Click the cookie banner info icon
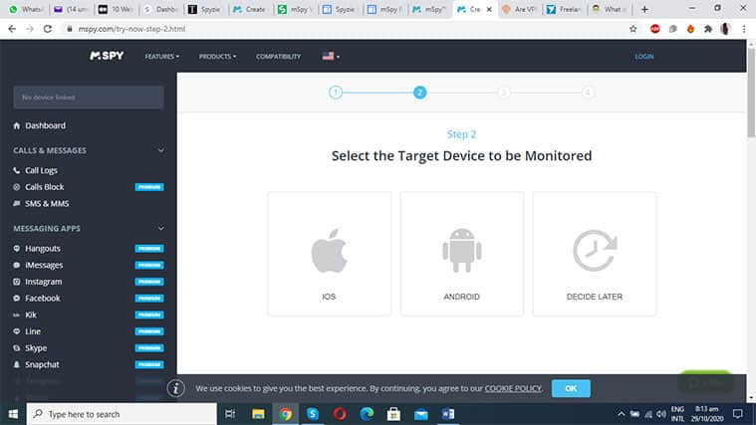The width and height of the screenshot is (756, 425). [176, 388]
